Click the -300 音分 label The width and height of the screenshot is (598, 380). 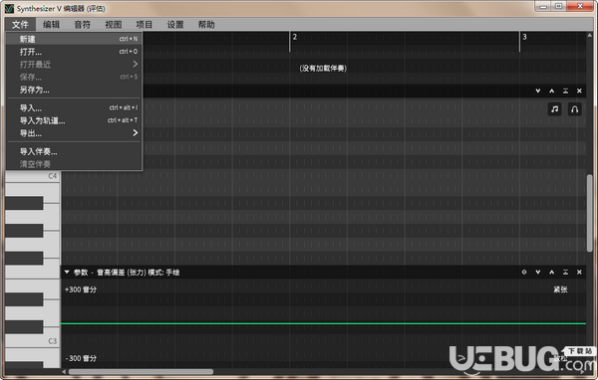(x=81, y=358)
